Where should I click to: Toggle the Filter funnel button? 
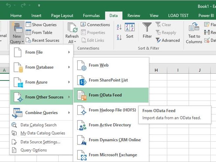click(x=147, y=30)
